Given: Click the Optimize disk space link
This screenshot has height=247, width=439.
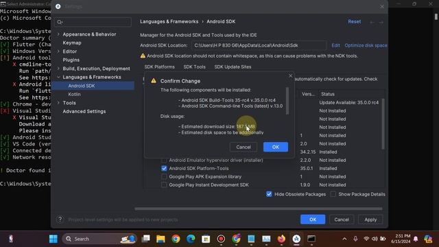Looking at the screenshot, I should [366, 45].
